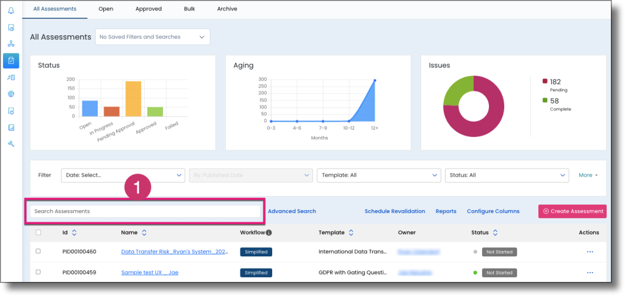The width and height of the screenshot is (625, 296).
Task: Open the Data Transfer Risk_Ryan's System assessment
Action: pyautogui.click(x=175, y=252)
